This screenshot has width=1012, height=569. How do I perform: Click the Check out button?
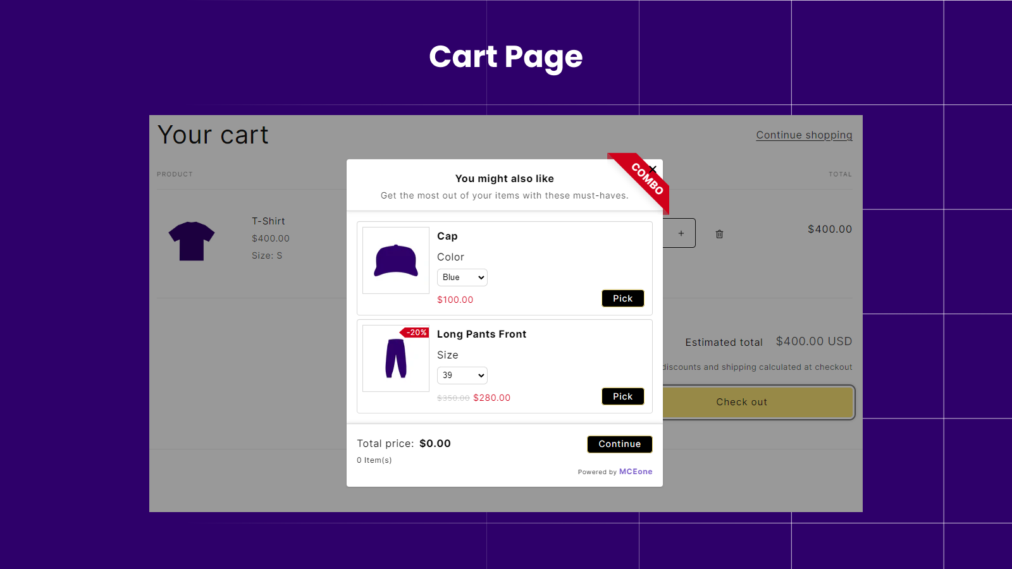[741, 402]
